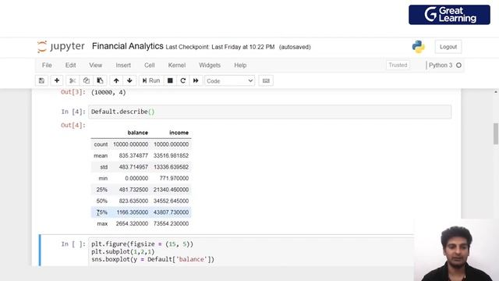
Task: Open the Help menu
Action: [x=240, y=65]
